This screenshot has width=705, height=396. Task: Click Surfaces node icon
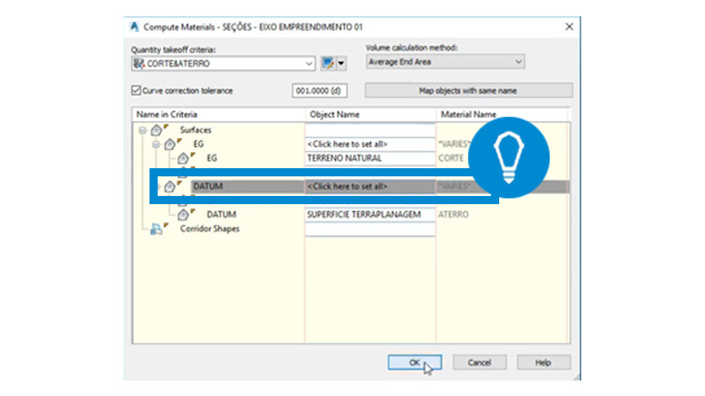157,130
